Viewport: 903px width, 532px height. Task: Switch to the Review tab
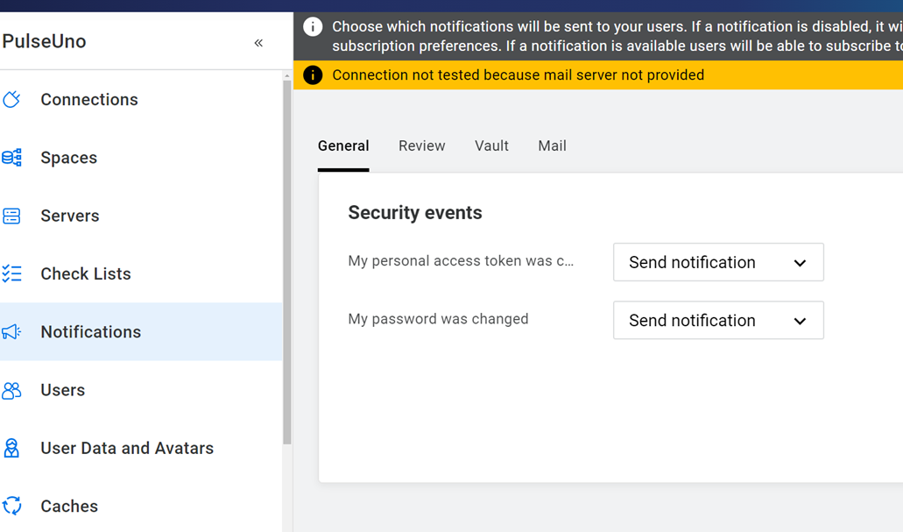[421, 146]
